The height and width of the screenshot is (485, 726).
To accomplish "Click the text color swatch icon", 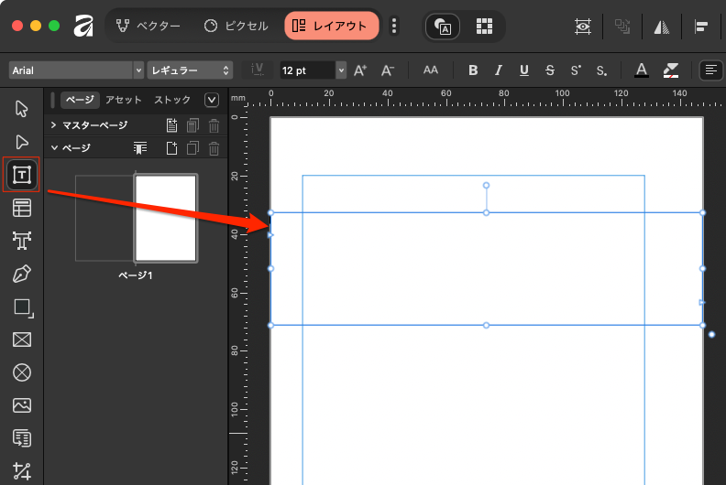I will click(x=642, y=70).
